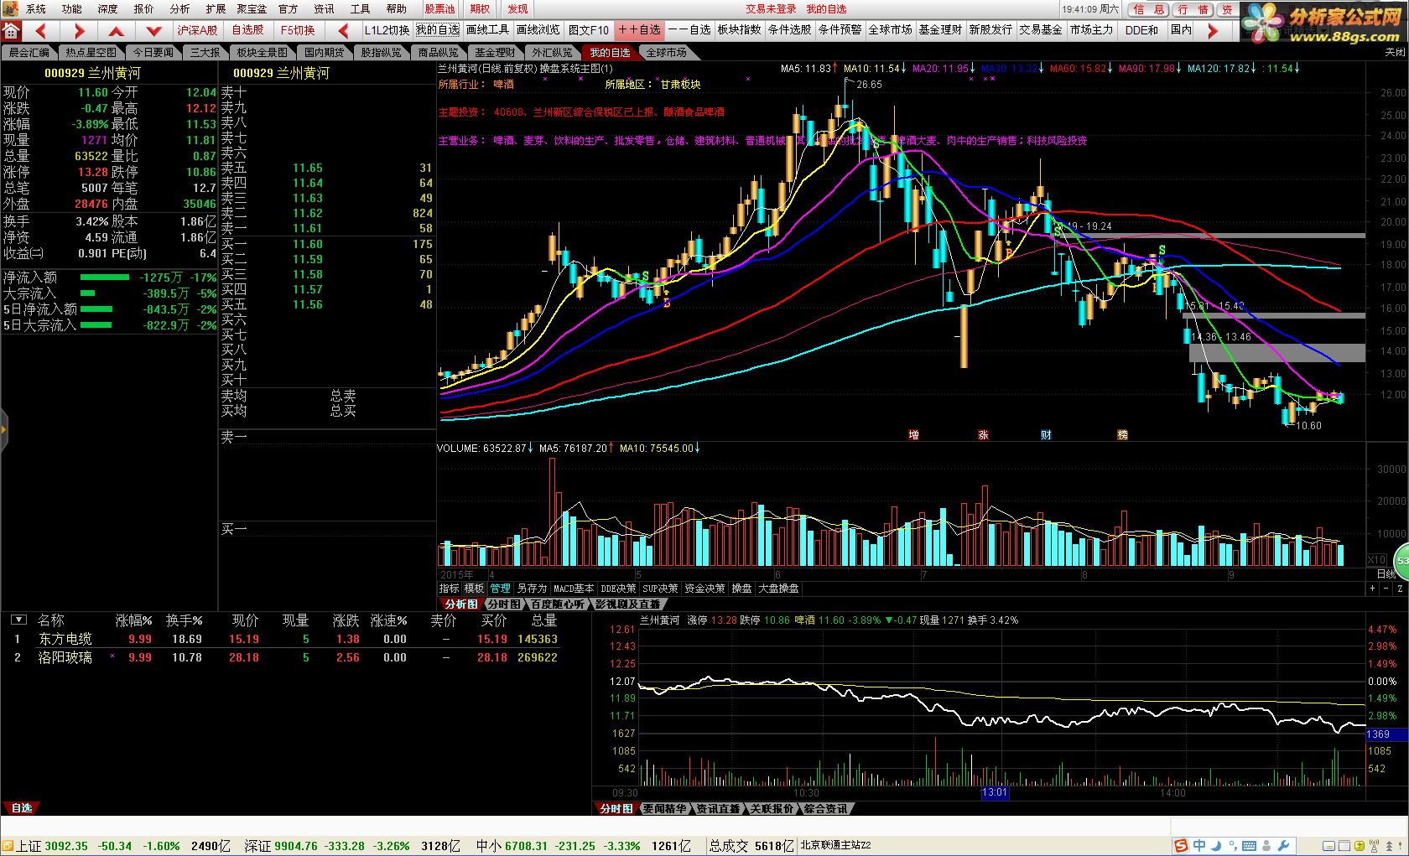
Task: Click the orange 榜 marker on chart
Action: tap(1122, 434)
